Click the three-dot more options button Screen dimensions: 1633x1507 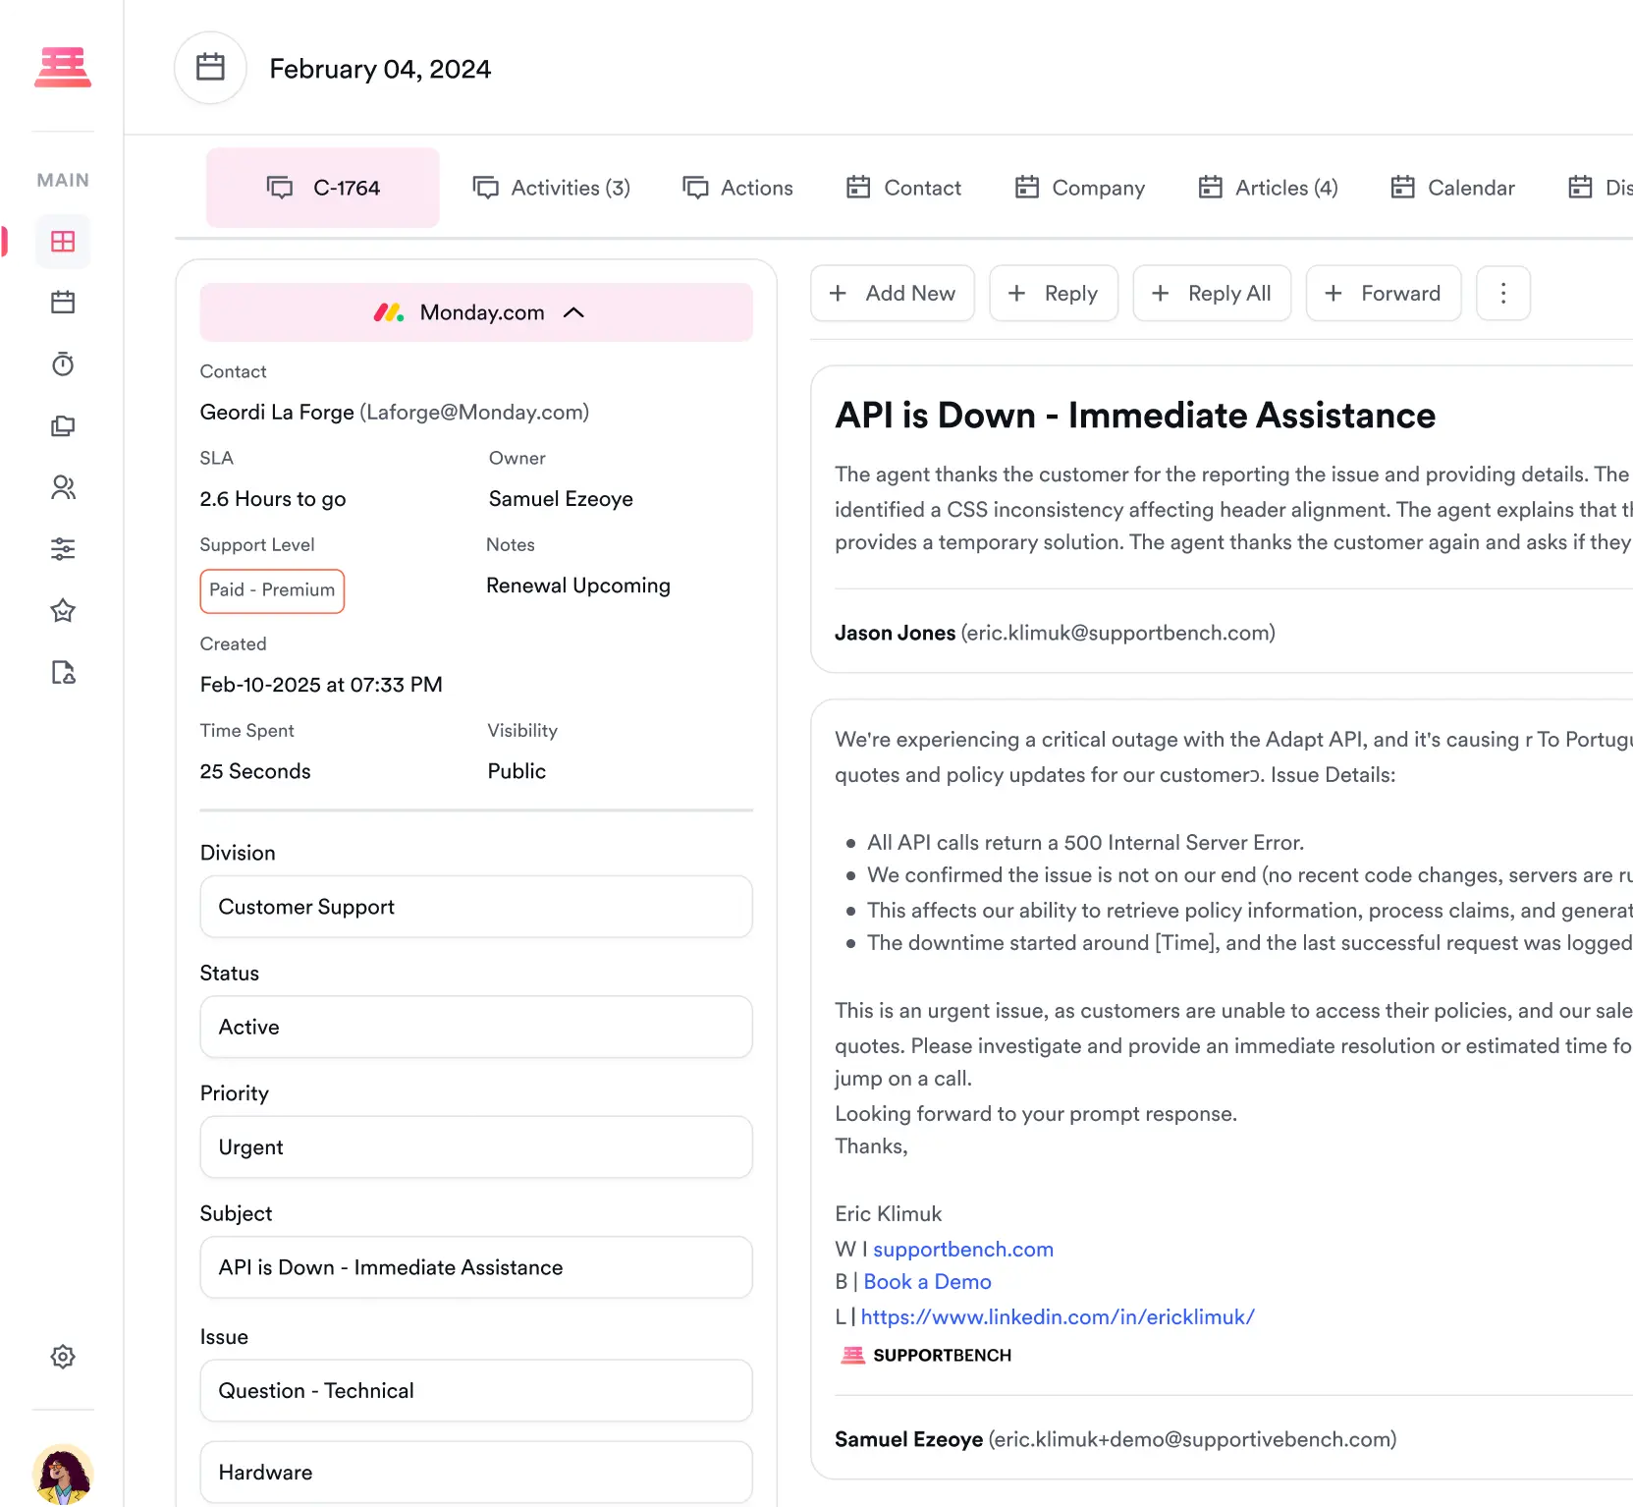coord(1502,293)
